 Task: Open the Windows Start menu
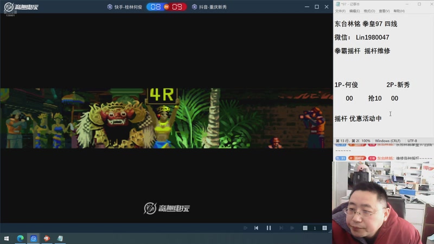coord(7,239)
